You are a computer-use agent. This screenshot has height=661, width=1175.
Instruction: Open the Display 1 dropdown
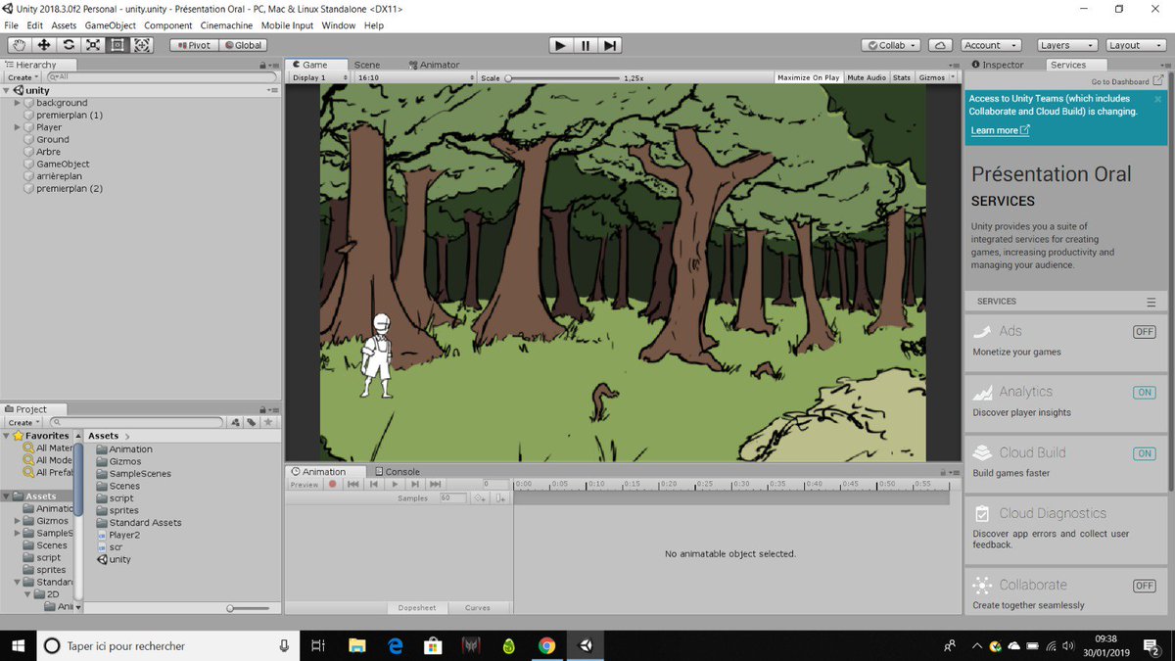tap(321, 77)
